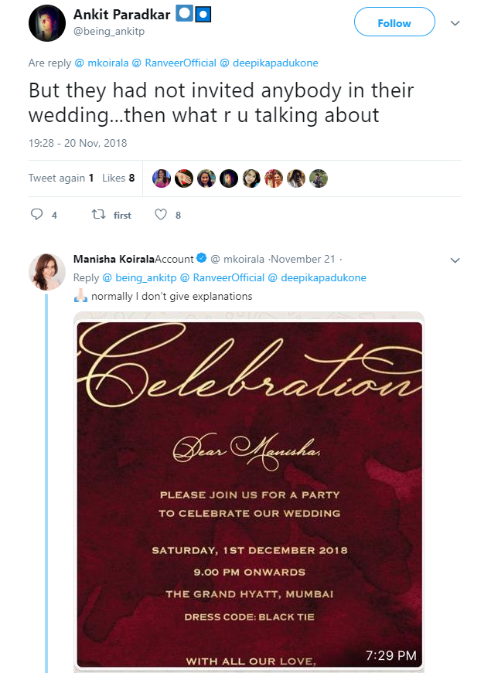Expand the chevron next to the Follow button
The width and height of the screenshot is (491, 673).
click(x=455, y=23)
